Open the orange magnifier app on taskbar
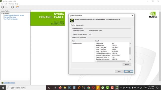The width and height of the screenshot is (161, 90). point(79,88)
